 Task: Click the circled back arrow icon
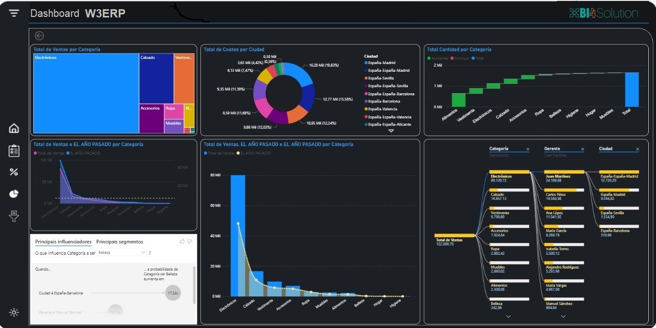pyautogui.click(x=39, y=36)
